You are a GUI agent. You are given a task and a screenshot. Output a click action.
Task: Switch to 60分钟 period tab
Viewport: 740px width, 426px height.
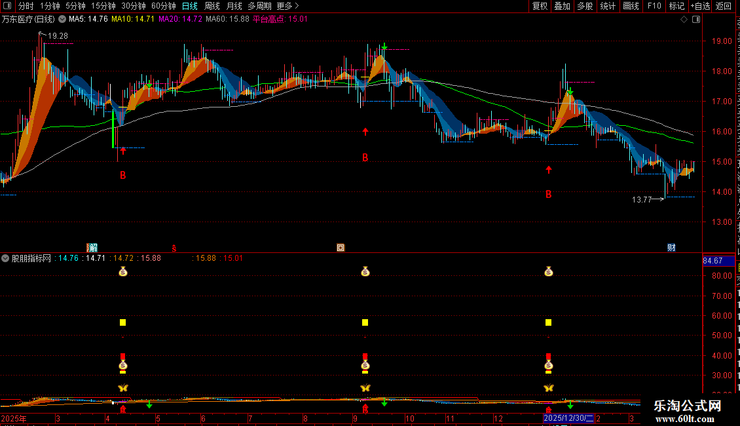tap(164, 6)
